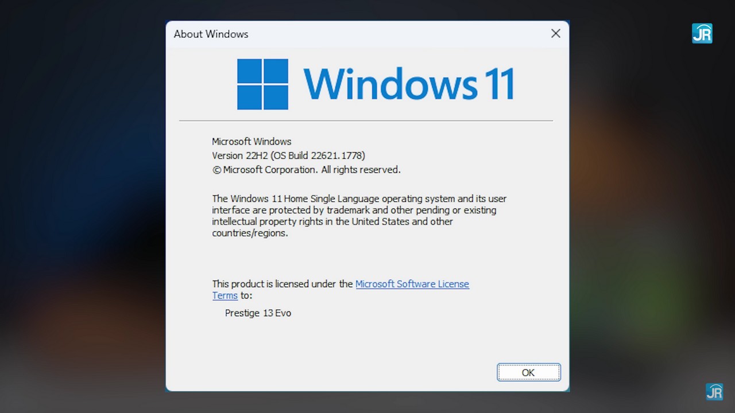Viewport: 735px width, 413px height.
Task: Click the blue four-pane Windows logo
Action: tap(262, 84)
